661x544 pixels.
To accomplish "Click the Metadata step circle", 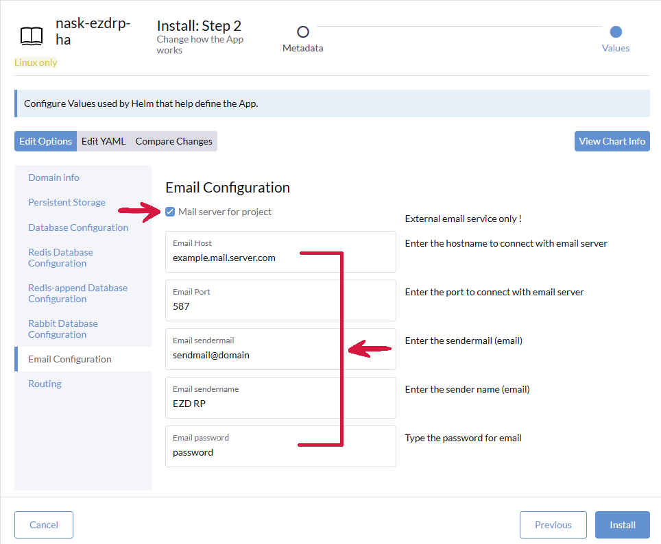I will pos(303,32).
